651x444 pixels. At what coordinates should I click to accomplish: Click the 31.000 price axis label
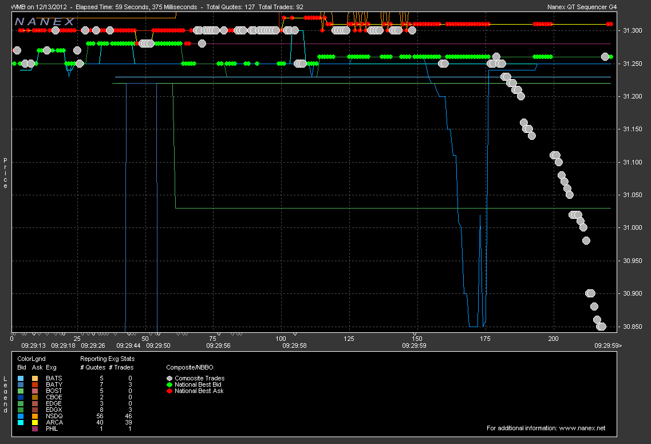point(632,227)
